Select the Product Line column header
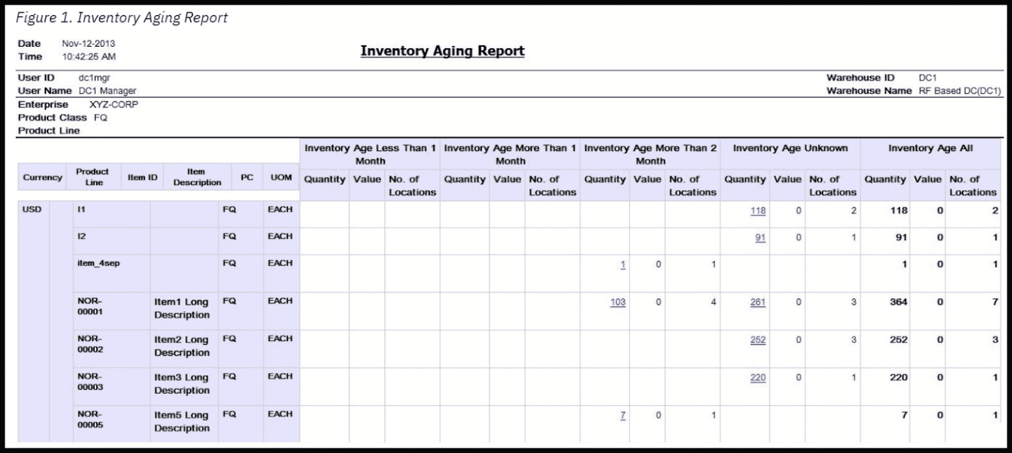Viewport: 1012px width, 453px height. 92,176
